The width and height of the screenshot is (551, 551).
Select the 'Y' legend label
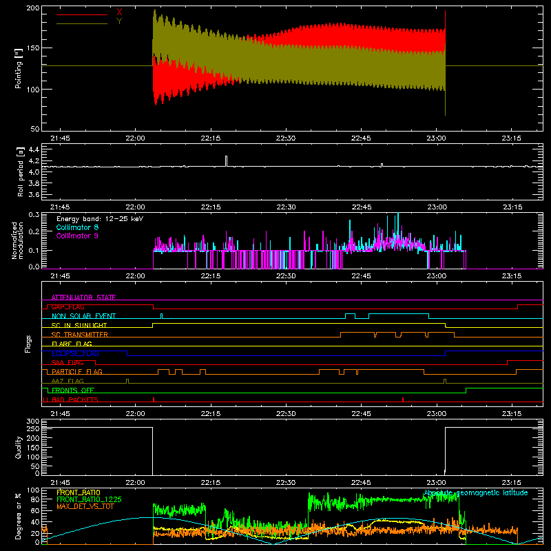click(119, 21)
